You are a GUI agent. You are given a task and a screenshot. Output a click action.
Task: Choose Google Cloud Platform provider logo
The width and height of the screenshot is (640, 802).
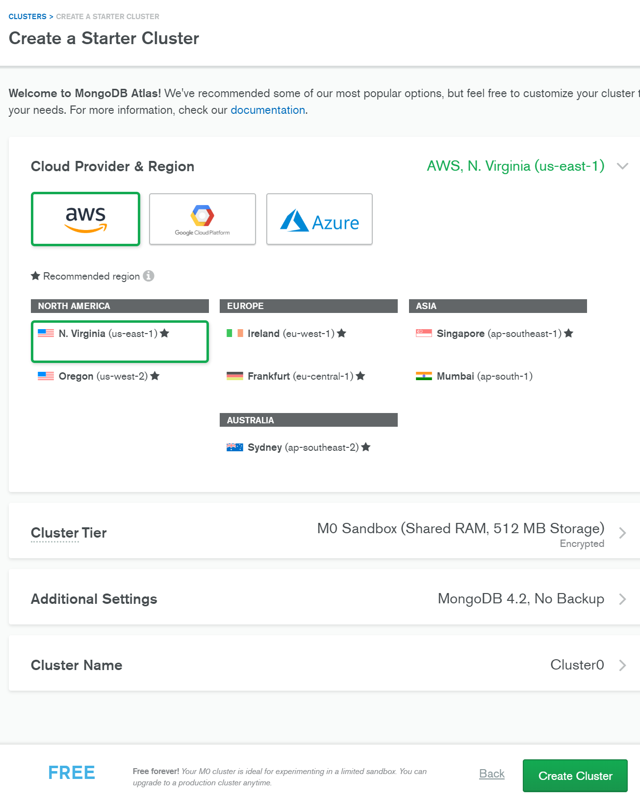click(202, 219)
